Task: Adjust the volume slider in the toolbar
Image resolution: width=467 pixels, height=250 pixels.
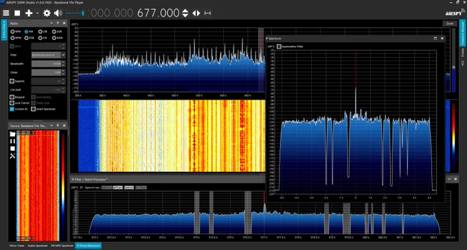Action: (x=75, y=13)
